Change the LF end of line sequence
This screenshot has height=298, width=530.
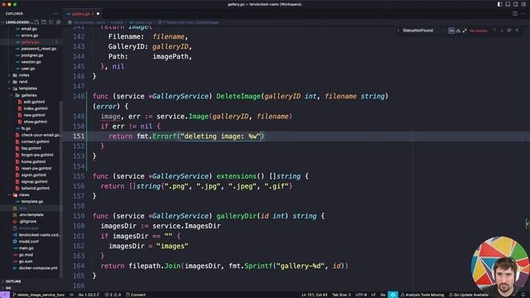[x=373, y=295]
